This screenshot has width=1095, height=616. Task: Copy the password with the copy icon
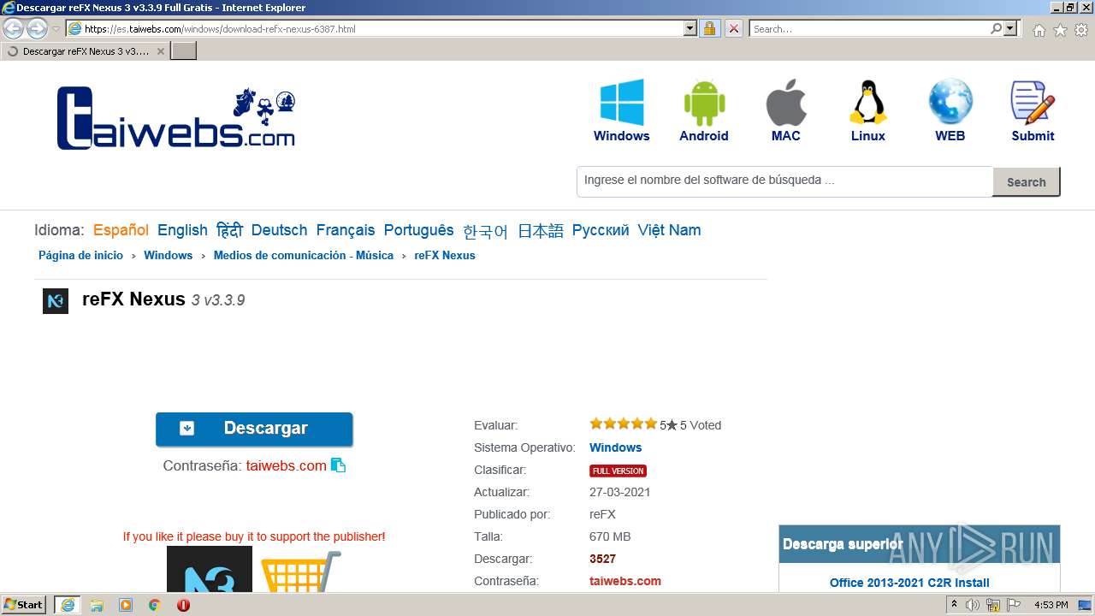[x=338, y=465]
